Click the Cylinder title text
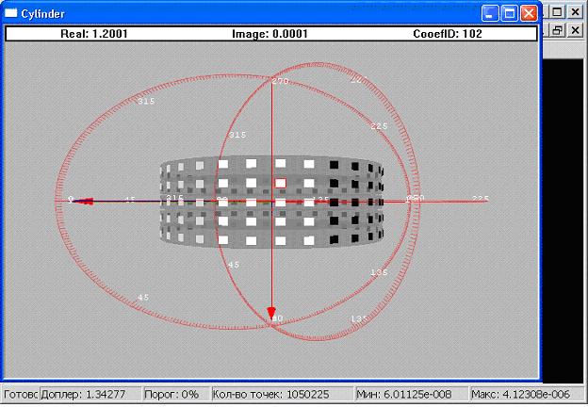This screenshot has width=588, height=407. pos(42,14)
